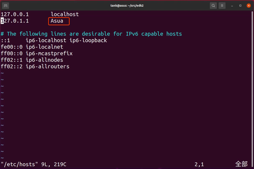Image resolution: width=254 pixels, height=169 pixels.
Task: Place cursor on ip6-localnet
Action: (x=45, y=47)
